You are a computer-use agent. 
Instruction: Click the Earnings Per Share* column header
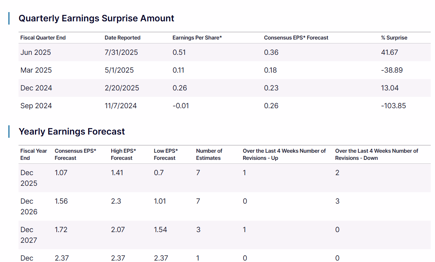(197, 38)
